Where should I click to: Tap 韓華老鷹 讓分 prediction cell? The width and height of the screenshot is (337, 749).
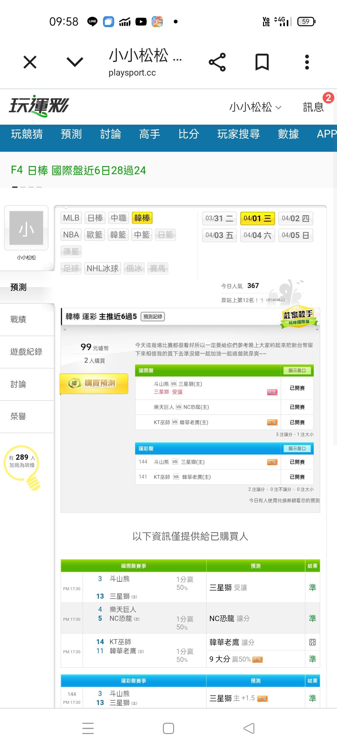tap(256, 642)
